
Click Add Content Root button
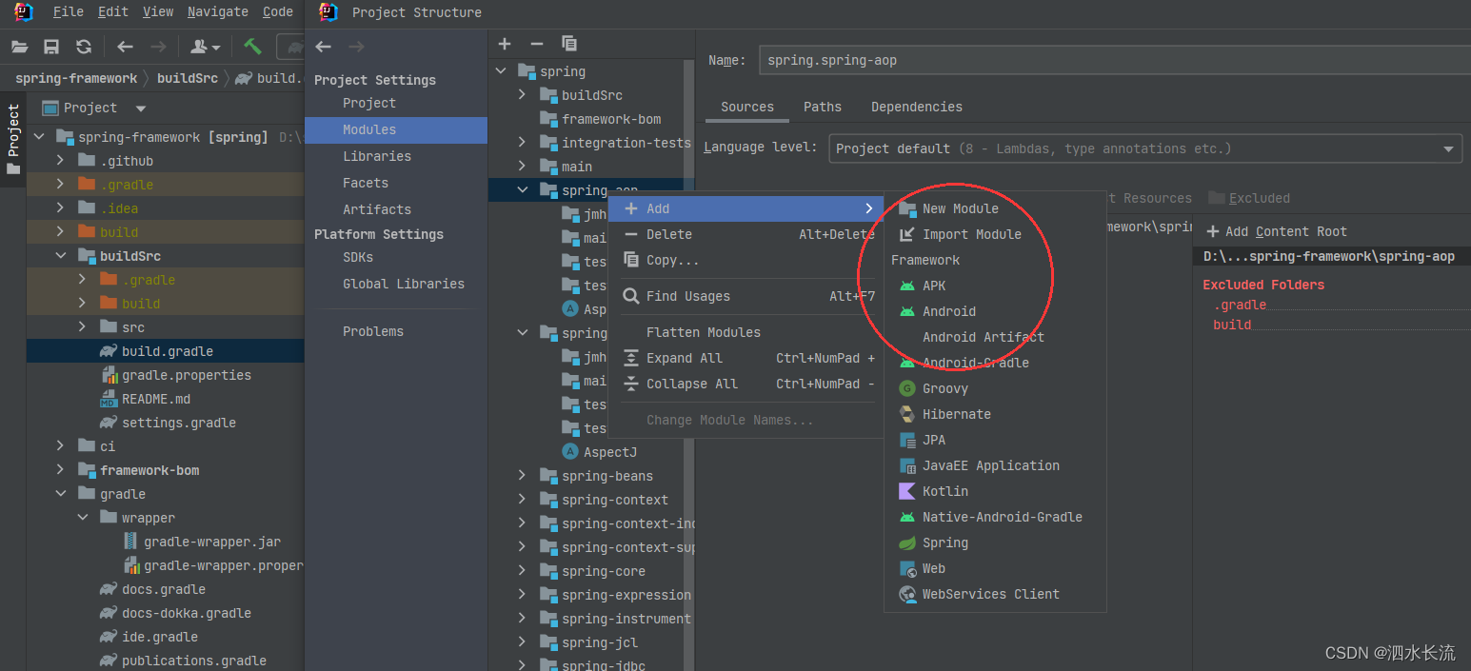1276,231
